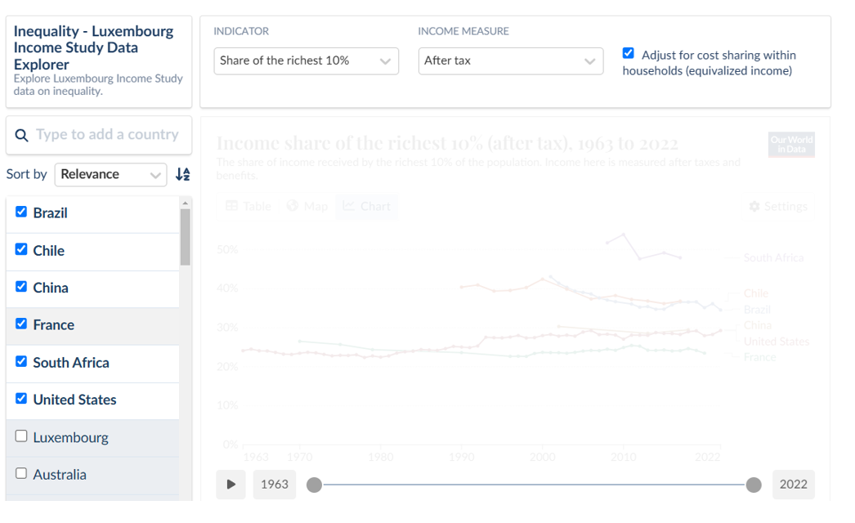855x523 pixels.
Task: Click the country search input field
Action: 107,135
